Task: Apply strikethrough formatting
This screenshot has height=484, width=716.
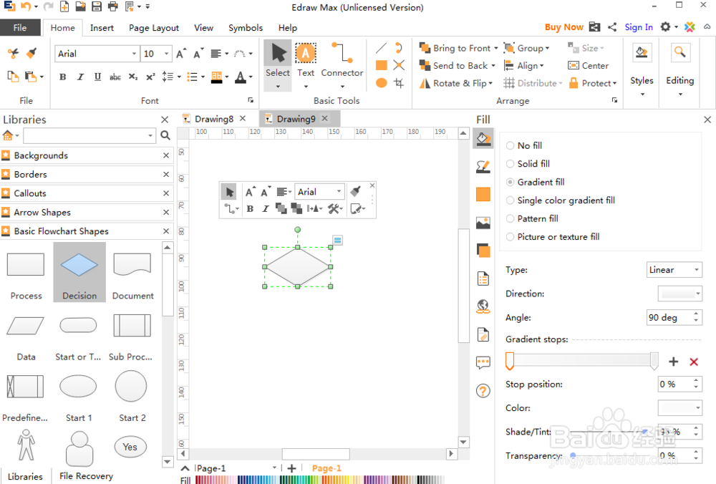Action: point(115,77)
